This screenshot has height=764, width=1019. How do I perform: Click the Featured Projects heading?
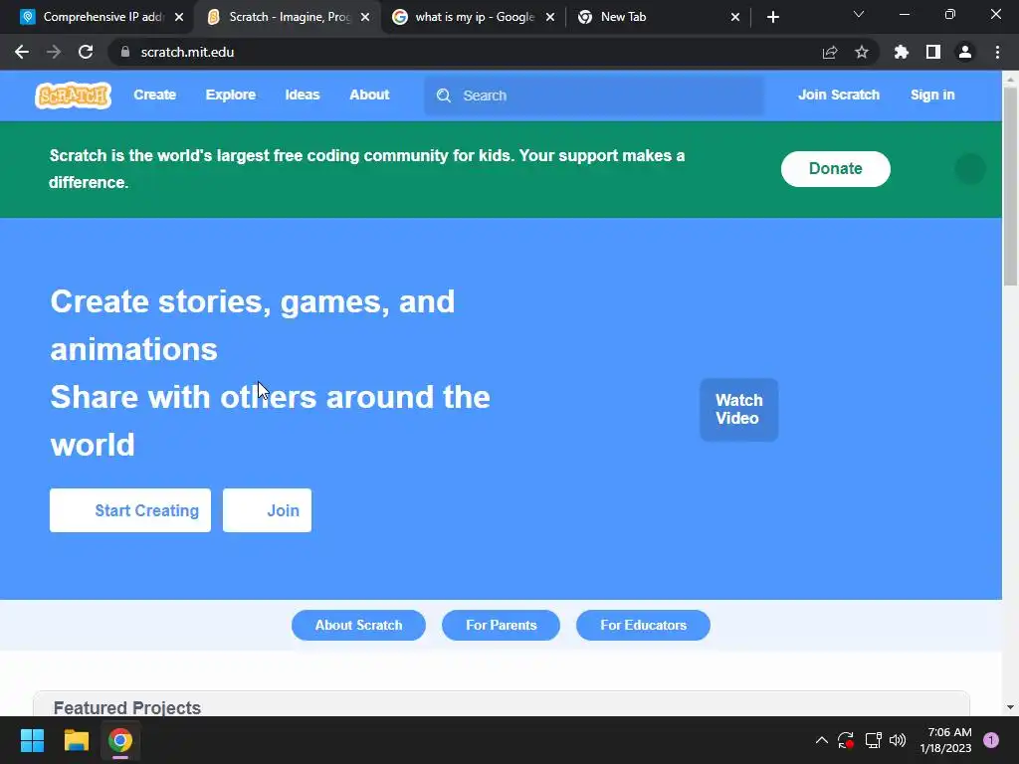point(127,707)
